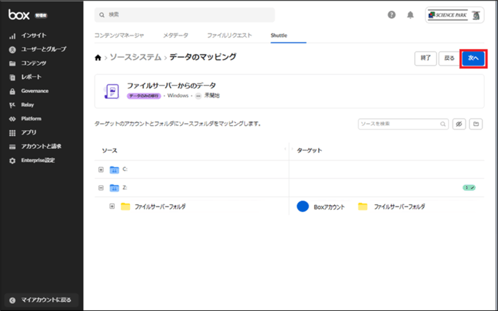Viewport: 498px width, 311px height.
Task: Click the ソースを検索 search field
Action: [399, 124]
